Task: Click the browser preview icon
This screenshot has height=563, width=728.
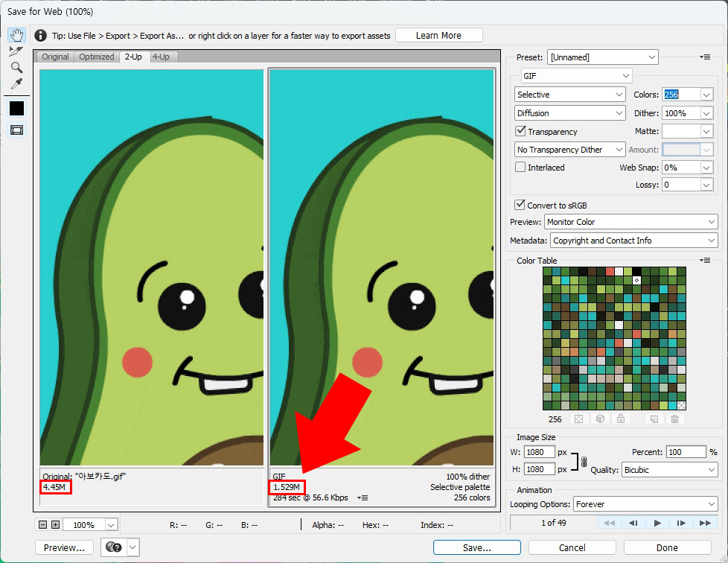Action: (114, 547)
